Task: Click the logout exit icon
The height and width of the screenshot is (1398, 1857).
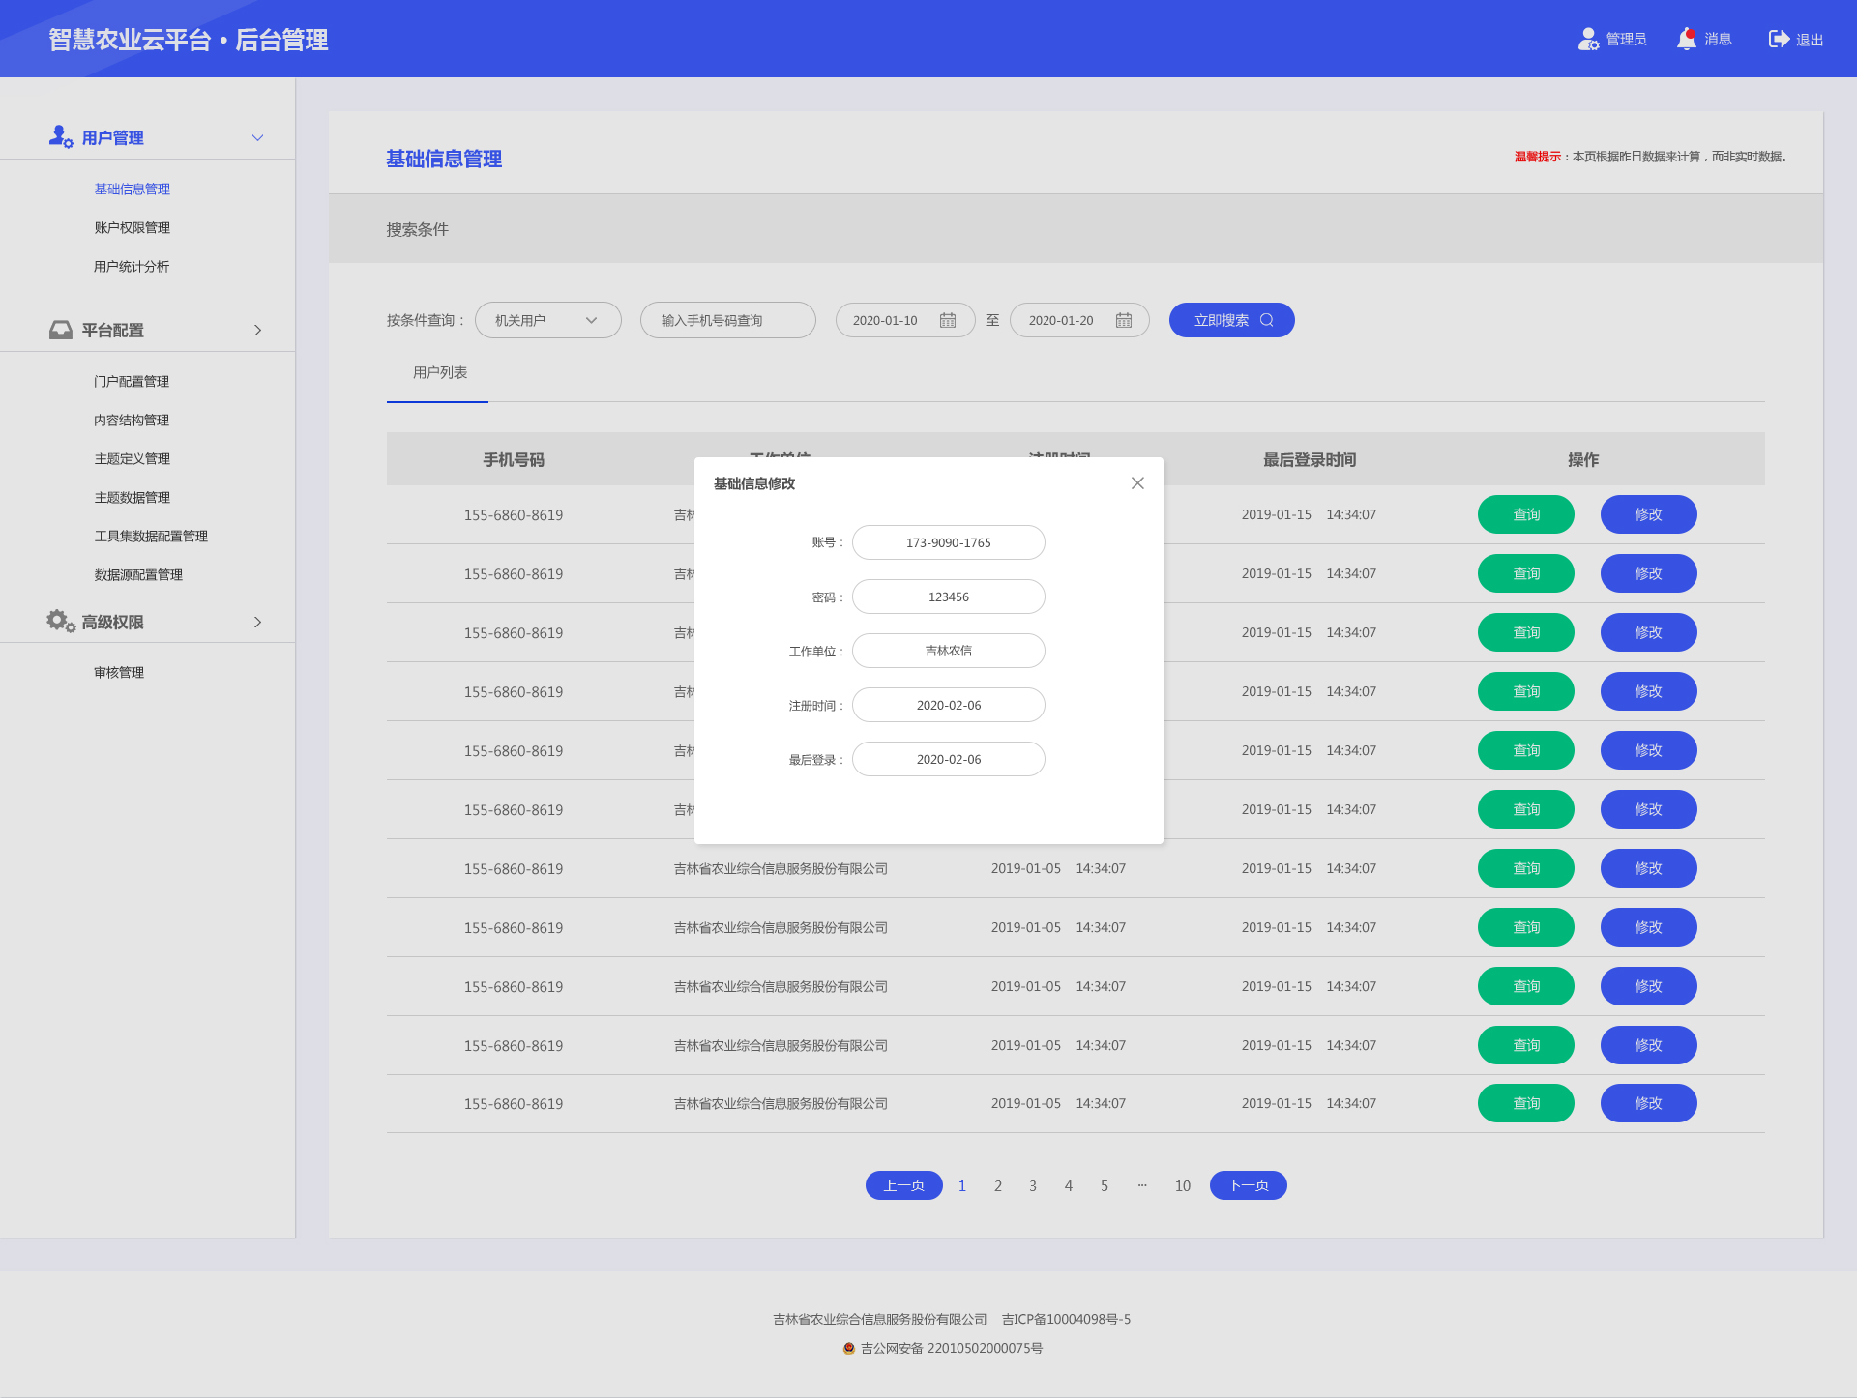Action: pyautogui.click(x=1779, y=39)
